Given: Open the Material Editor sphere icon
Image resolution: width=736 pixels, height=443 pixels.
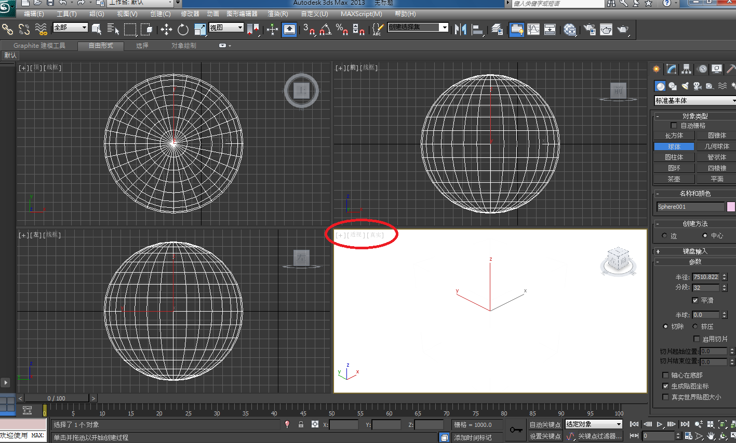Looking at the screenshot, I should coord(570,30).
